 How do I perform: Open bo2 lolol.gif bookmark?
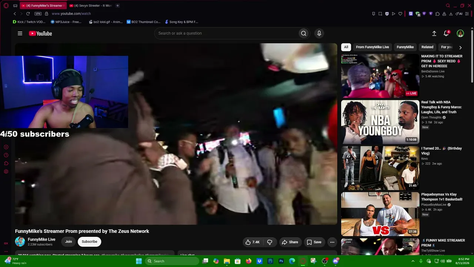(106, 22)
